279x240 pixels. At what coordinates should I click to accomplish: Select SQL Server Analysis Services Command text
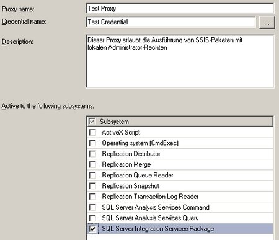pyautogui.click(x=156, y=207)
